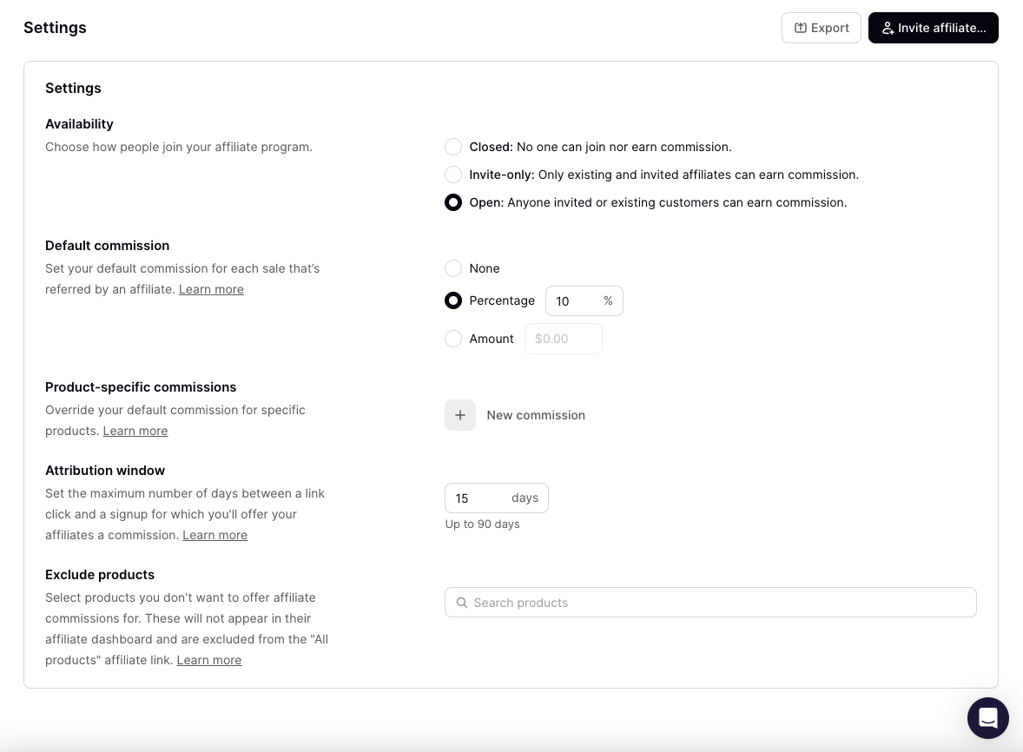Click the percentage commission value field
Image resolution: width=1023 pixels, height=752 pixels.
(x=573, y=300)
